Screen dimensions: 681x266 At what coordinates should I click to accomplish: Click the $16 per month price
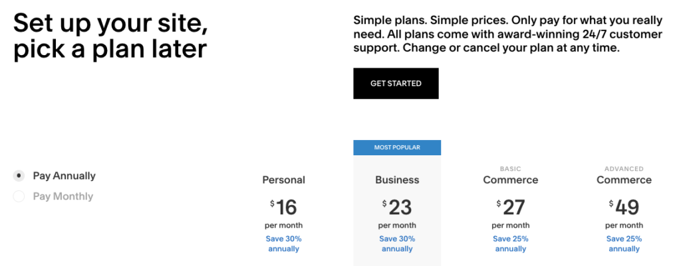[284, 208]
